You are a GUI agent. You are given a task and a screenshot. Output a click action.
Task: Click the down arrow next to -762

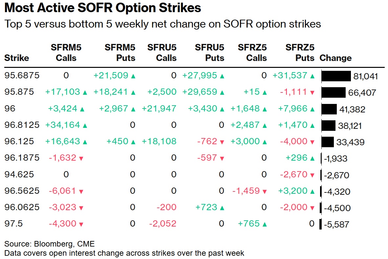(222, 142)
